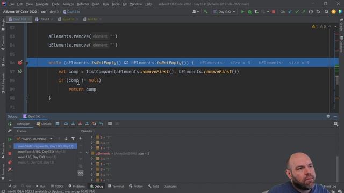
Task: Open View Breakpoints red circles icon
Action: tap(10, 162)
